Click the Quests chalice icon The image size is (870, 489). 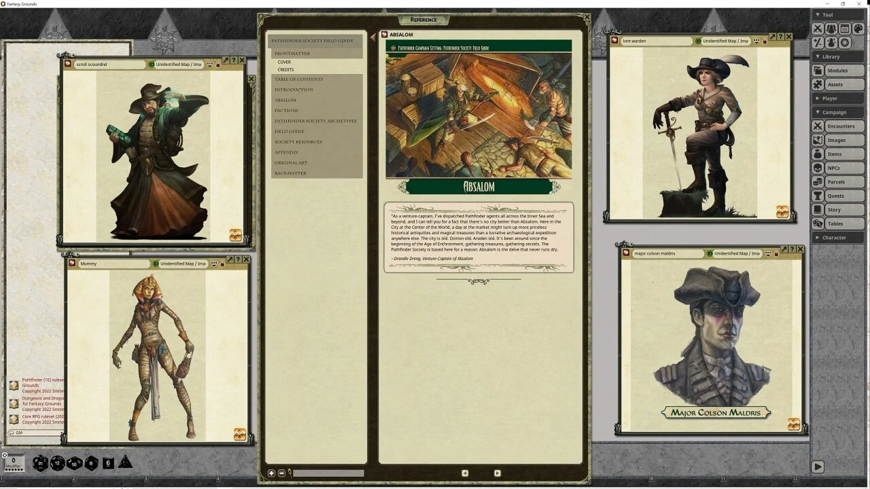[x=818, y=196]
